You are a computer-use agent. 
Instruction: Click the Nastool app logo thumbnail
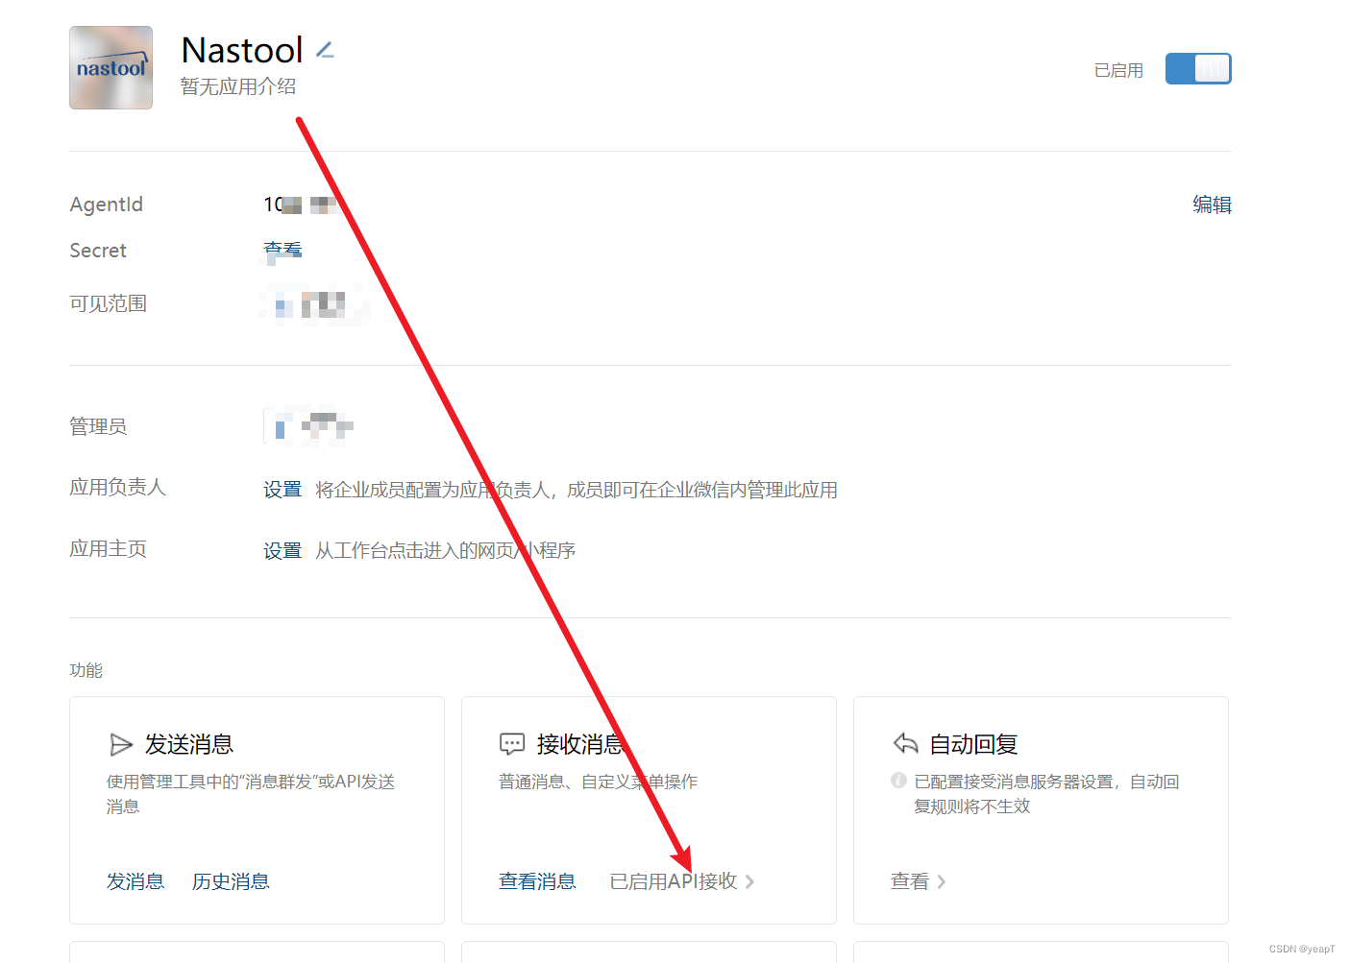[x=110, y=67]
